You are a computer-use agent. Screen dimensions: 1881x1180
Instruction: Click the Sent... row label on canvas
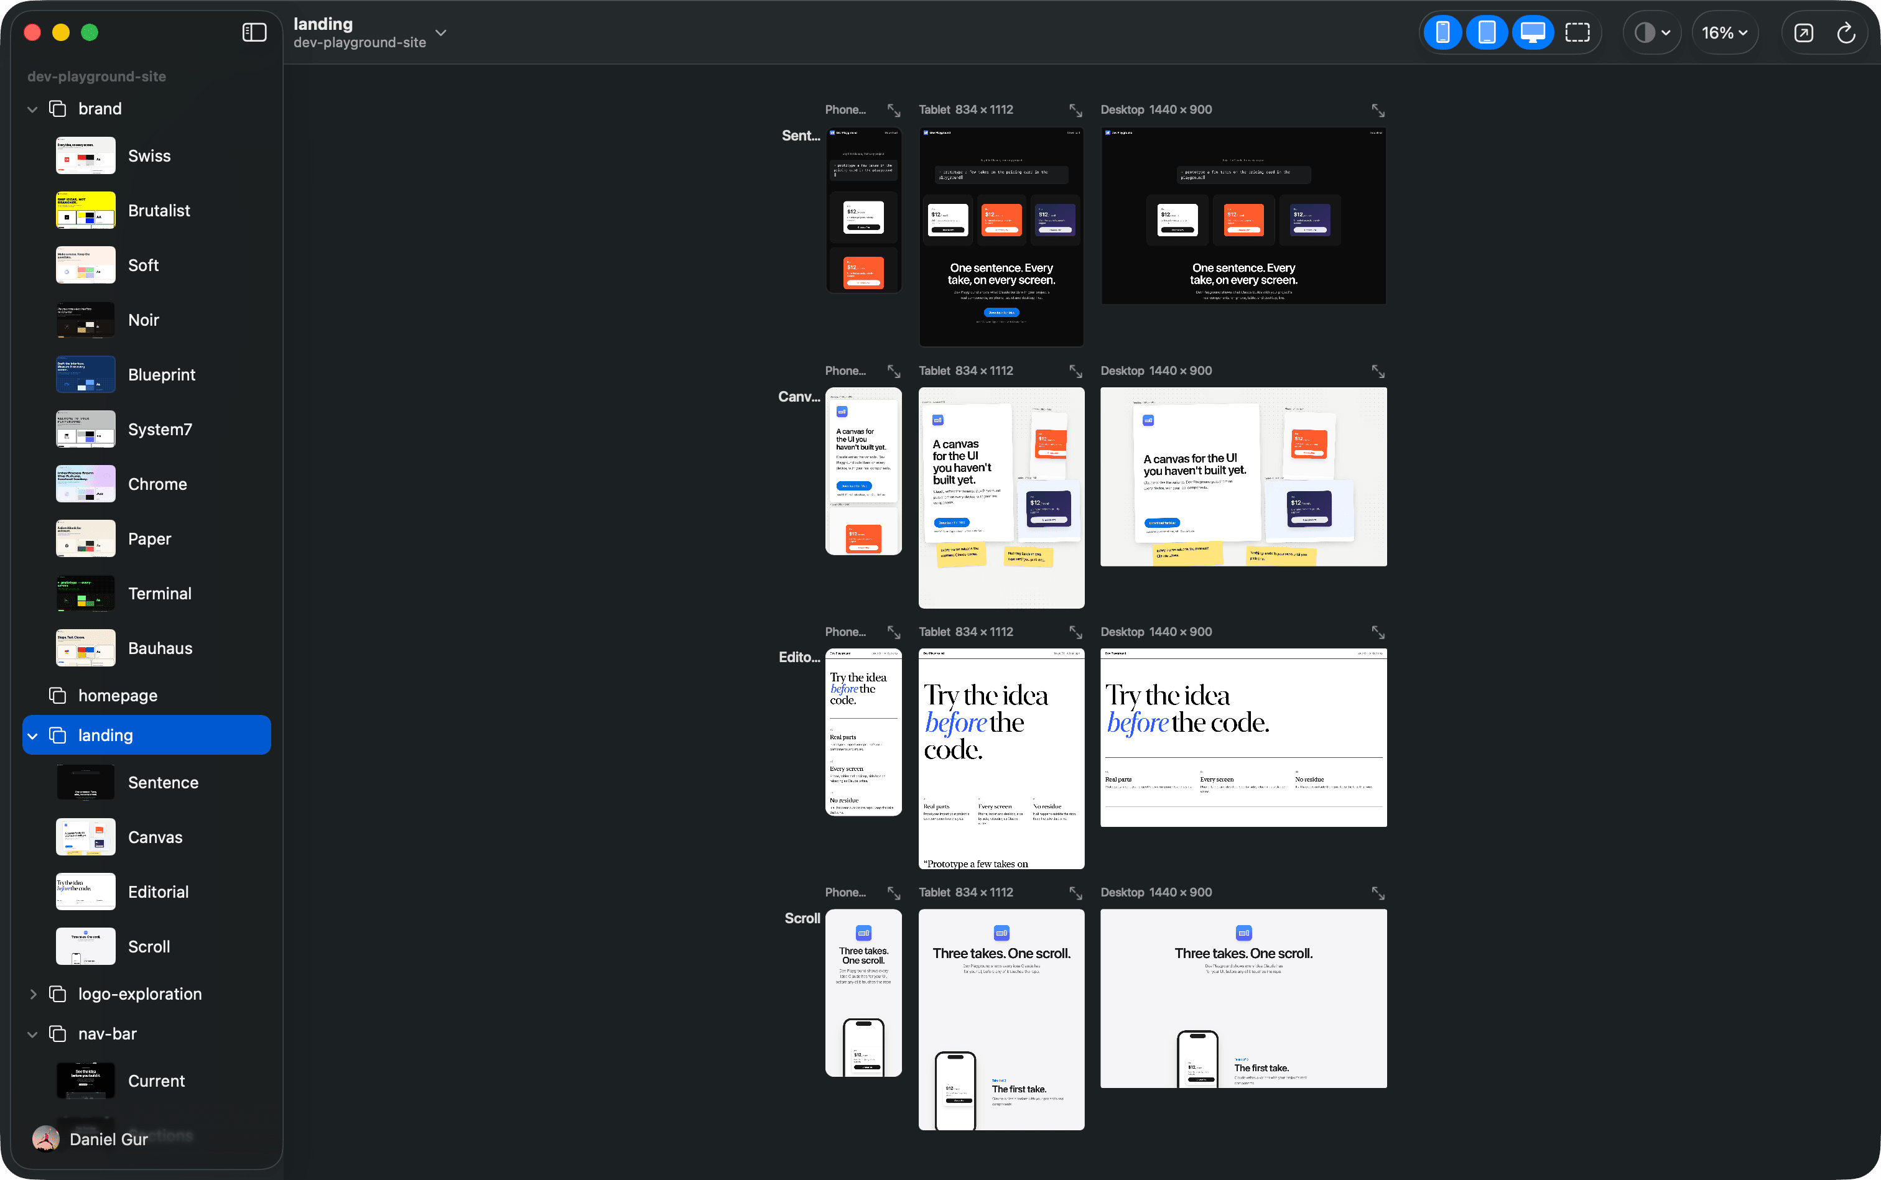pos(801,136)
